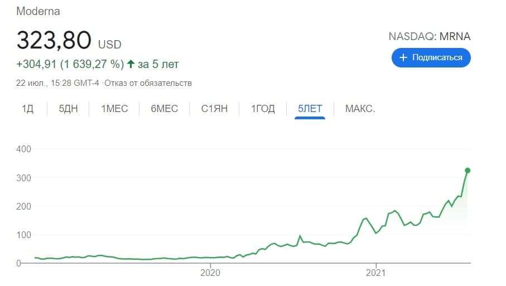Open the МАКС. maximum range tab

[x=360, y=109]
